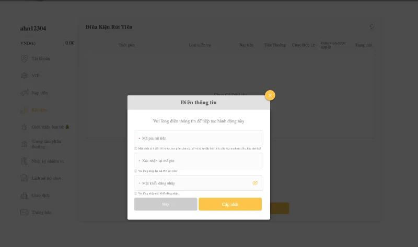Close the Điền thông tin dialog
Screen dimensions: 418x247
(270, 95)
